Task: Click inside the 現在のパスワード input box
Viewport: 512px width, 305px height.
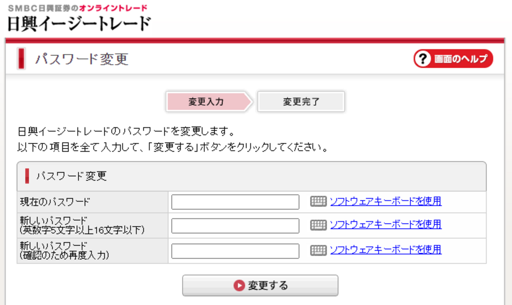Action: pos(234,202)
